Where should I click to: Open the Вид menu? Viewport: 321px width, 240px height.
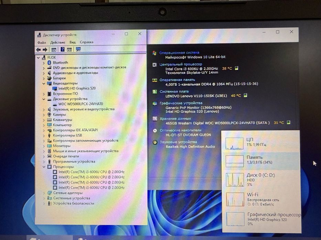(73, 42)
